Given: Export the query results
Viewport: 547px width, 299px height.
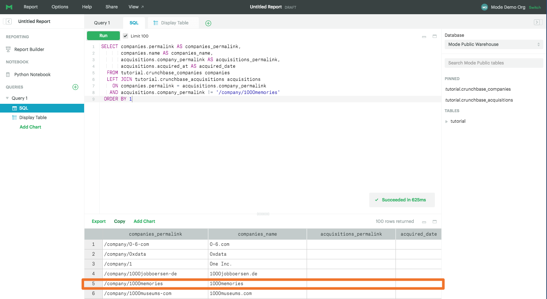Looking at the screenshot, I should click(x=99, y=221).
